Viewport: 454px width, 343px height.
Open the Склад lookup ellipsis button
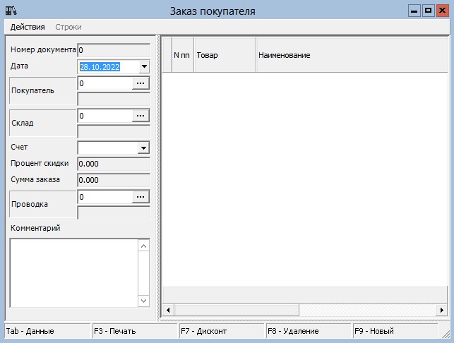coord(141,116)
